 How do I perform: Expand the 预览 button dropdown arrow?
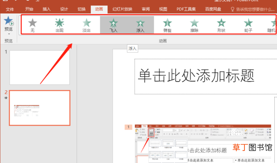[9, 34]
